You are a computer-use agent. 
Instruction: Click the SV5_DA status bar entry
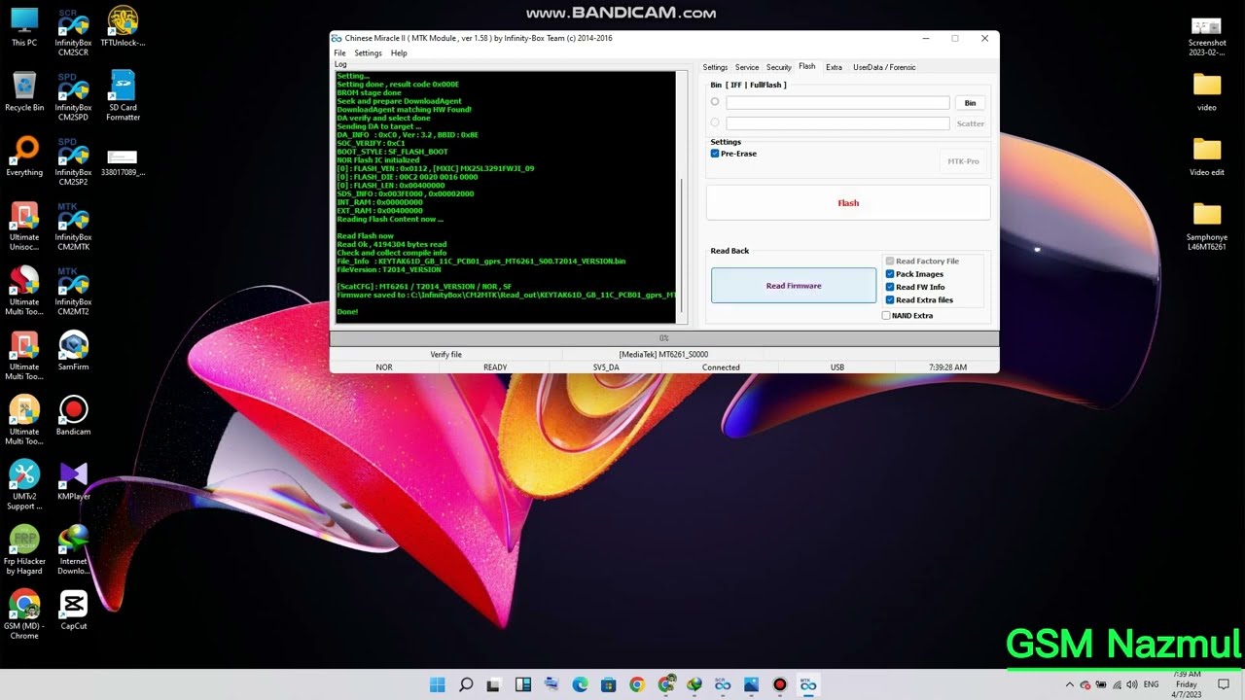point(606,367)
